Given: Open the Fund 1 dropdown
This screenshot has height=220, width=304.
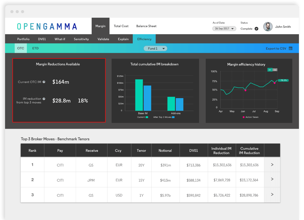Looking at the screenshot, I should click(155, 49).
